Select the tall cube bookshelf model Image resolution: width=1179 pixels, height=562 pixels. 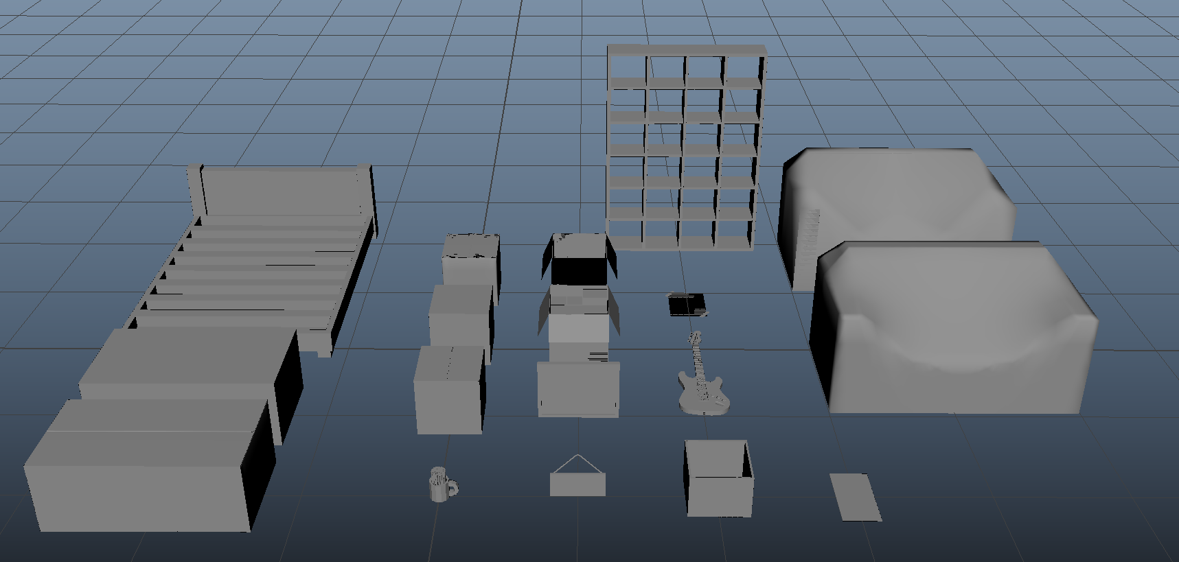pos(686,147)
